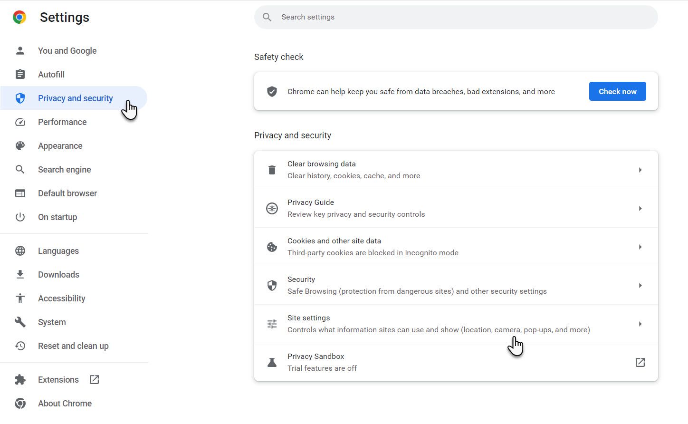The width and height of the screenshot is (688, 424).
Task: Open the Downloads settings section
Action: point(58,274)
